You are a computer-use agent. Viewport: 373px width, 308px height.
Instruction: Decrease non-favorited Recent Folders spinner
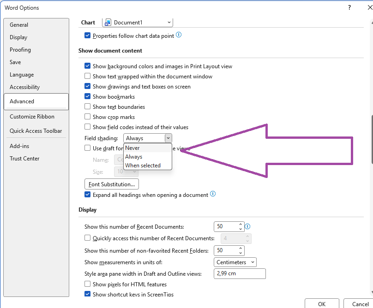[241, 253]
